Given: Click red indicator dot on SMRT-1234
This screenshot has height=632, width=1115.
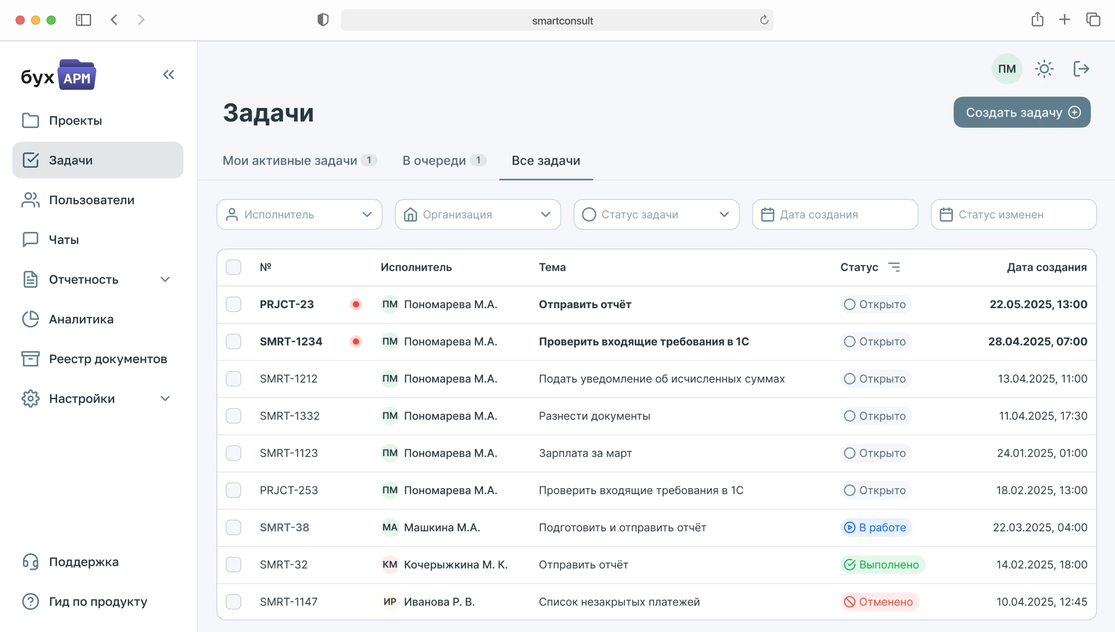Looking at the screenshot, I should click(356, 342).
